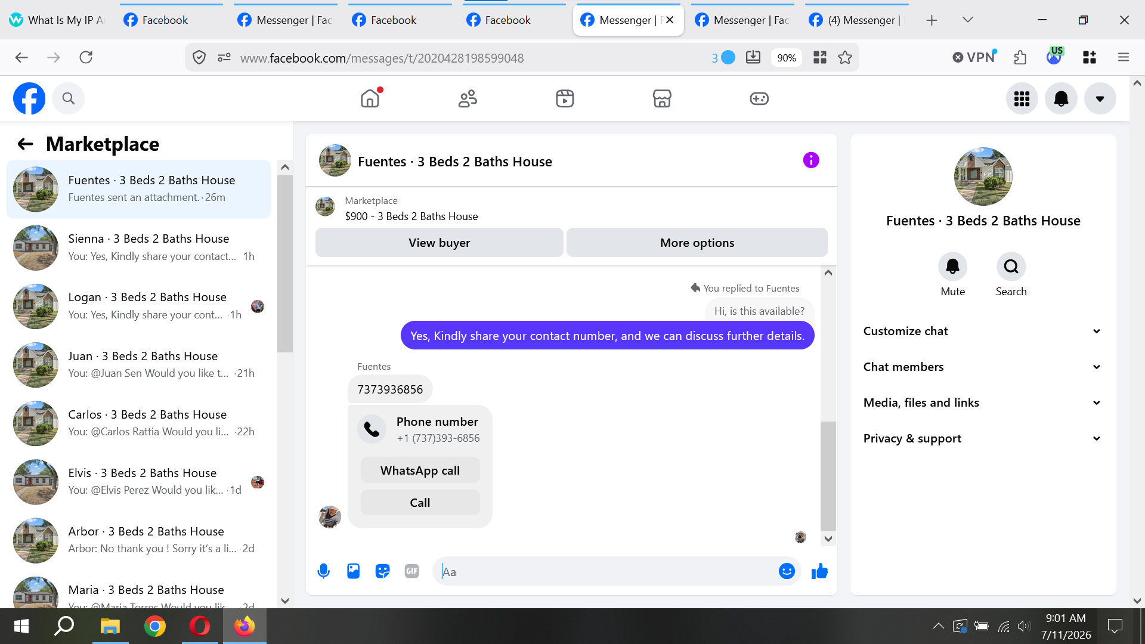This screenshot has height=644, width=1145.
Task: Go back to previous page
Action: pos(21,57)
